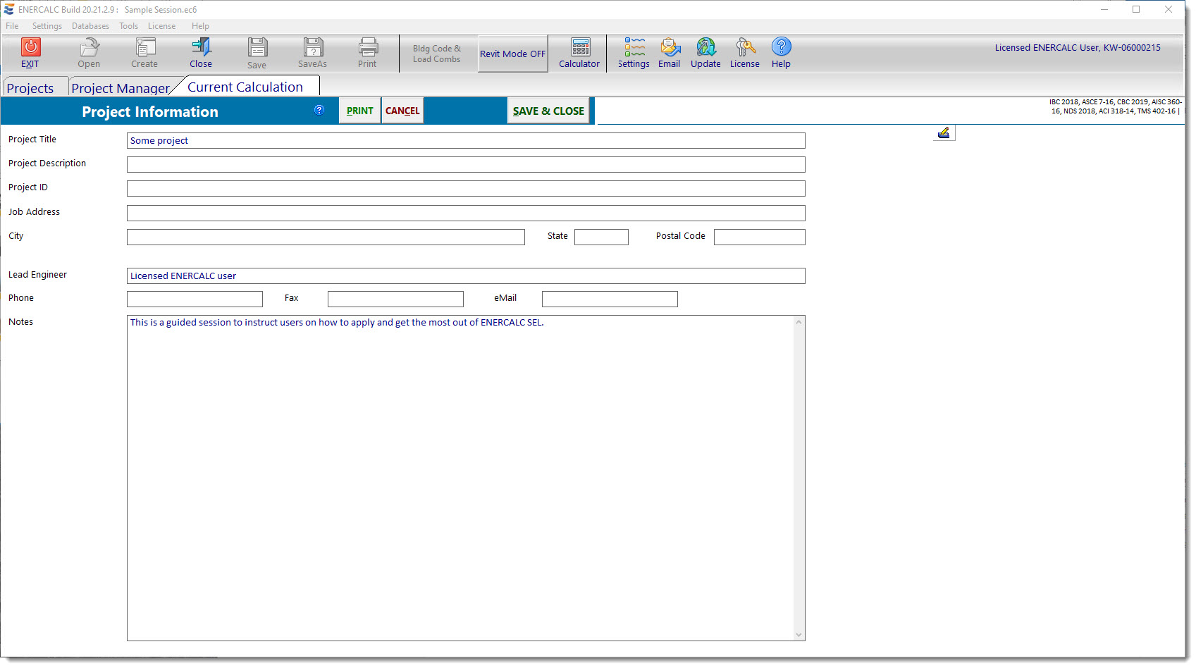1196x668 pixels.
Task: Click into the Project Description field
Action: pos(465,165)
